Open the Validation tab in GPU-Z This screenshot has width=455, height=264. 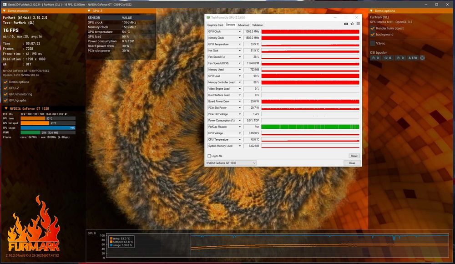pos(258,25)
